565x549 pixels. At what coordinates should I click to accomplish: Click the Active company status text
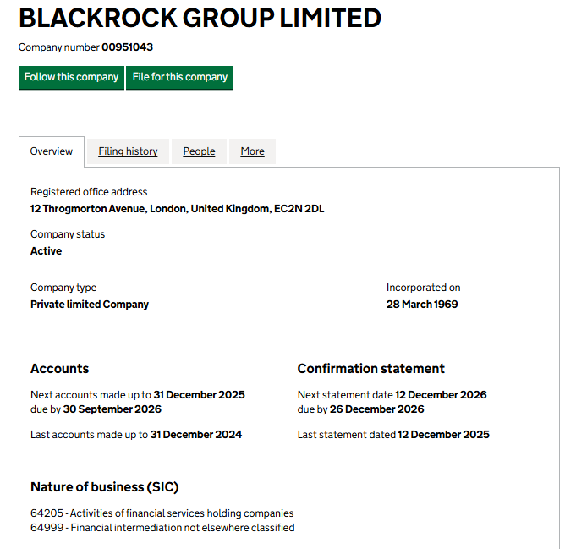click(x=46, y=251)
